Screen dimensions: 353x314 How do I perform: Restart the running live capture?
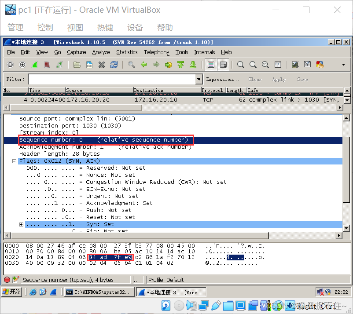click(59, 65)
